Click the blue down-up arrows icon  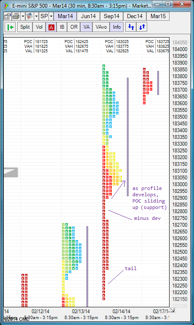click(131, 27)
